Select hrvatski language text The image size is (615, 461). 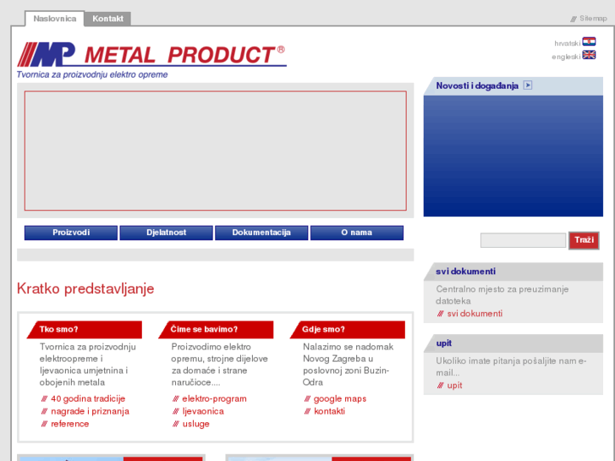click(567, 43)
